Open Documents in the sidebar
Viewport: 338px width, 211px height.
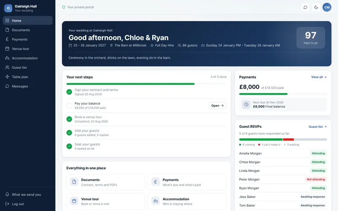(x=27, y=30)
